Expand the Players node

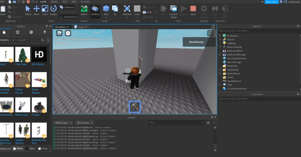[x=220, y=40]
